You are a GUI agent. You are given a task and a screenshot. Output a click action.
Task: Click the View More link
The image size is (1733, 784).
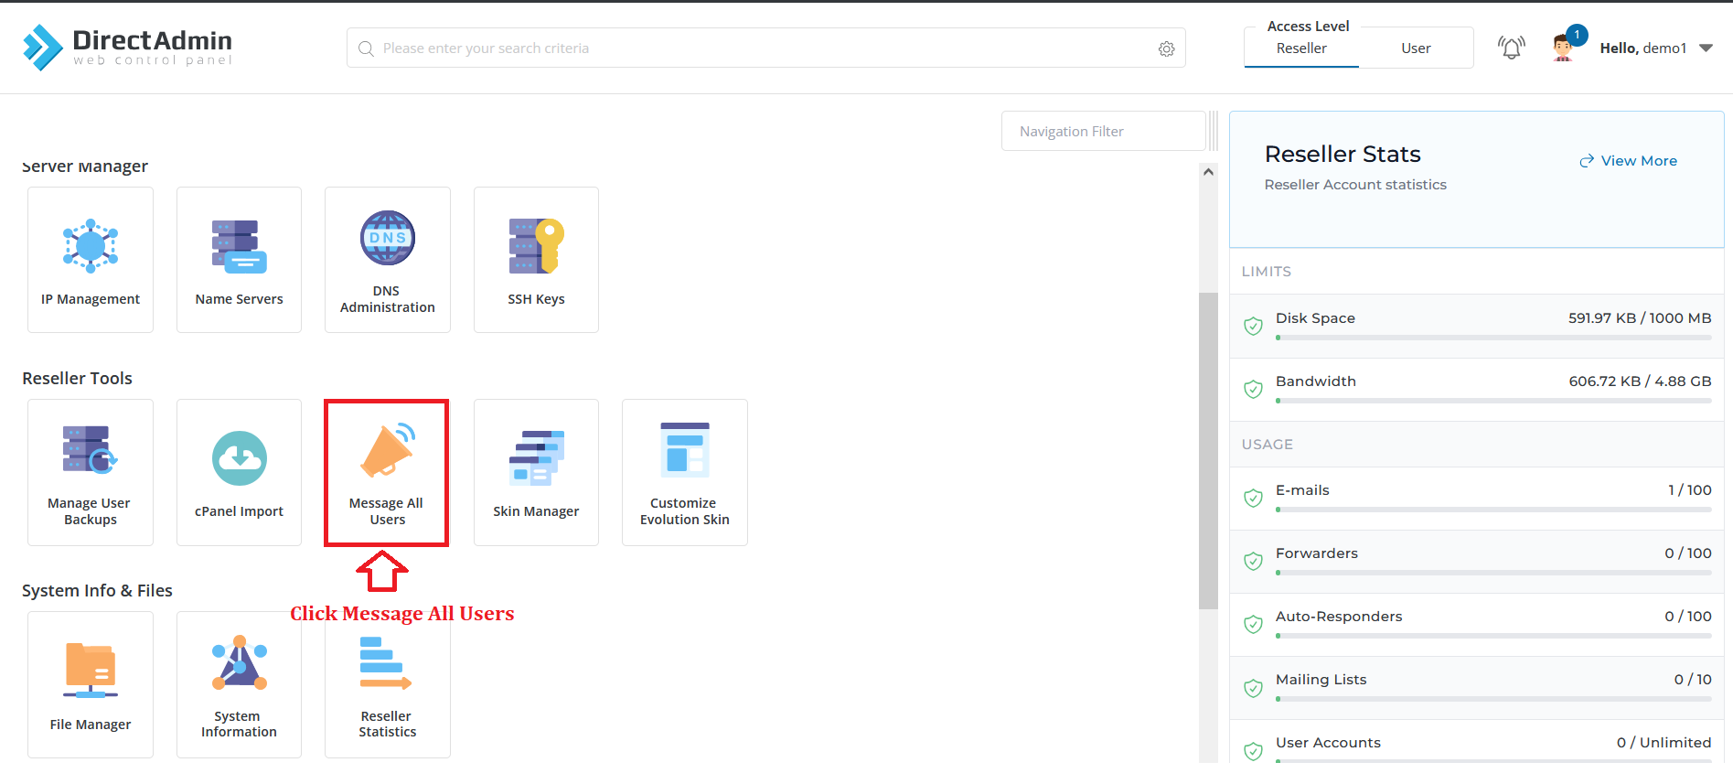(1628, 161)
